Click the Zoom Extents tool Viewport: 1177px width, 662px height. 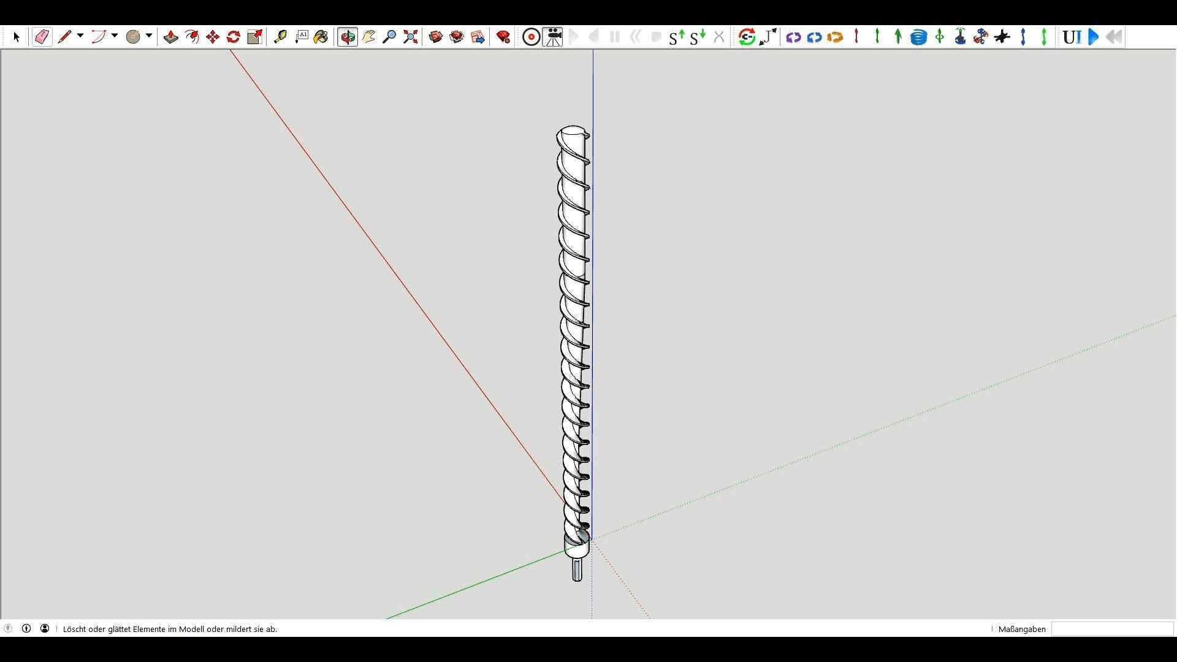411,37
